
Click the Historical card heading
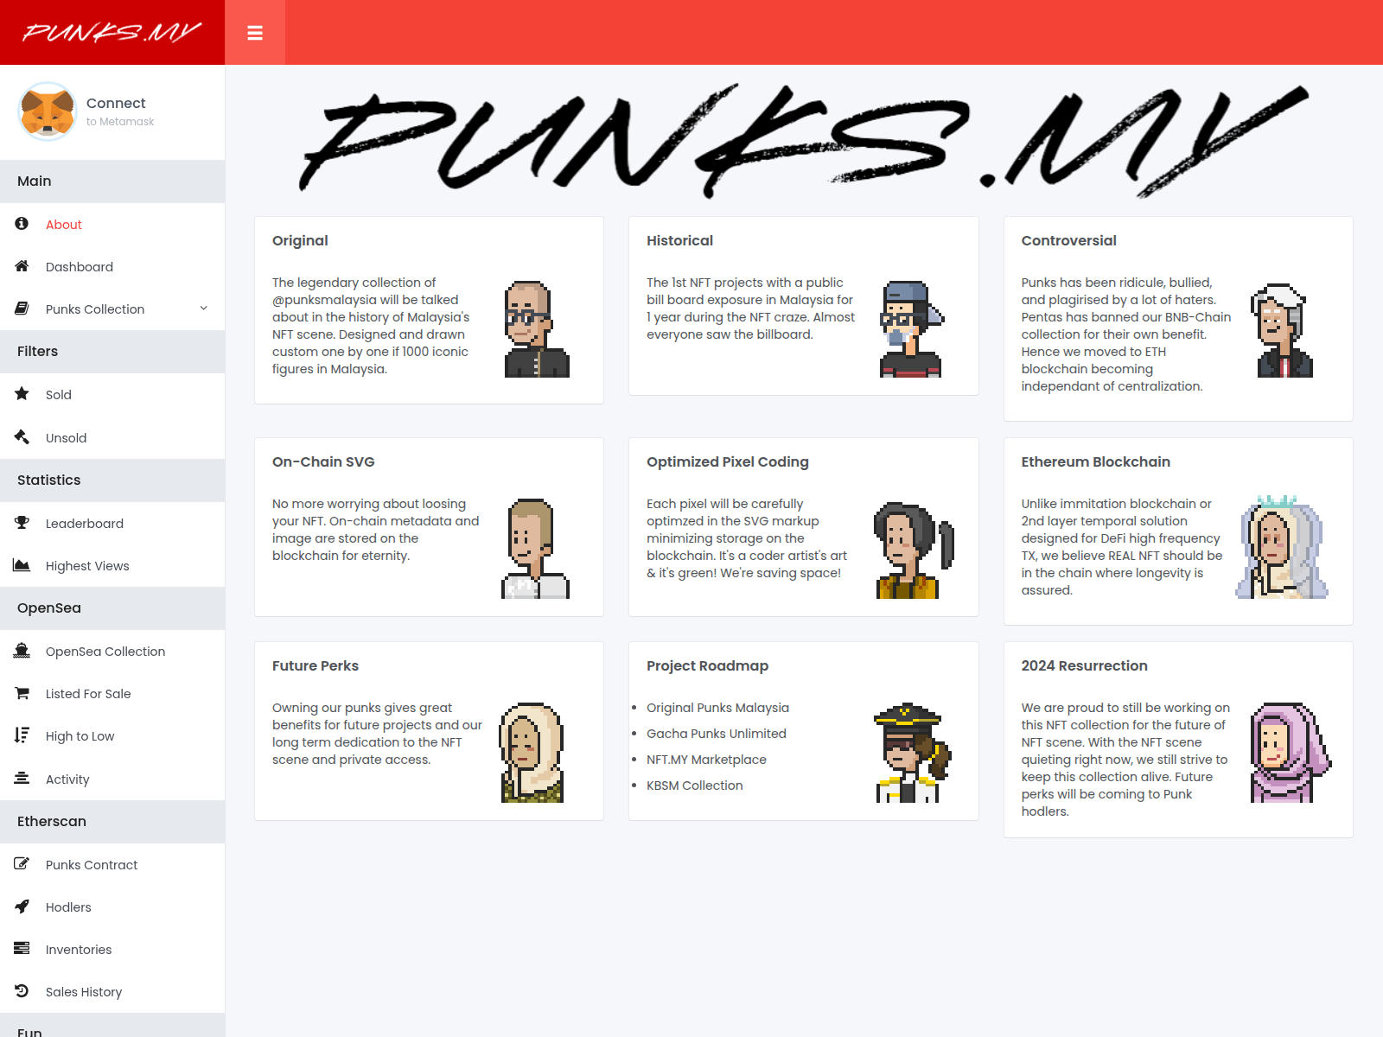point(679,241)
